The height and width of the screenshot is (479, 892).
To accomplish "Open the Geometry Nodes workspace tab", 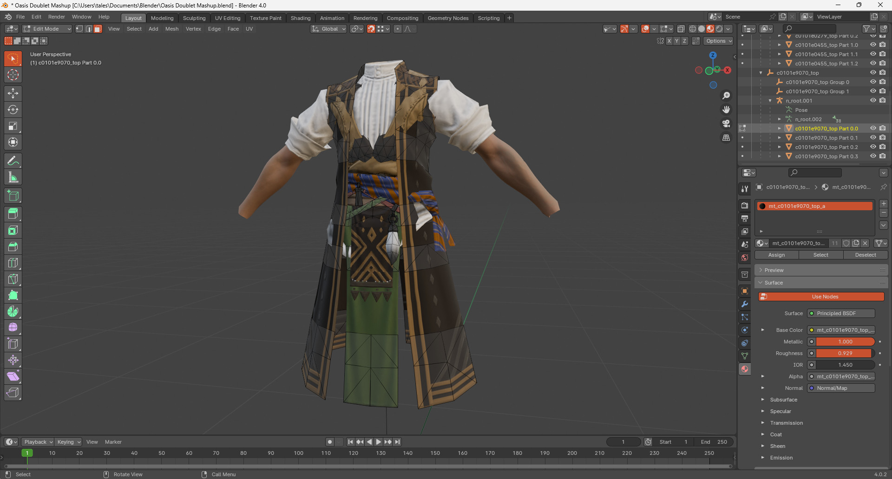I will click(448, 18).
